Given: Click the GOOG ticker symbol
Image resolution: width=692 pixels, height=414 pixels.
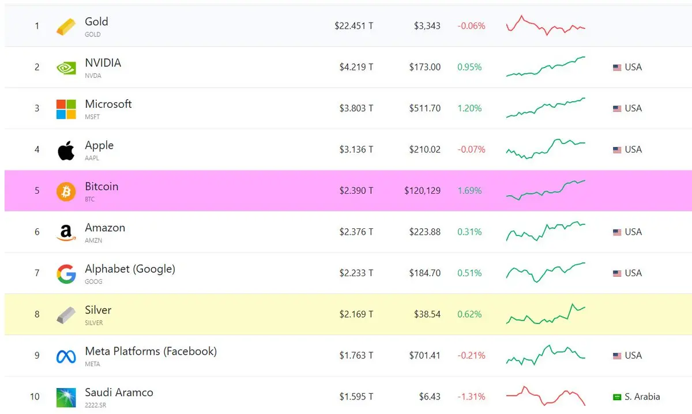Looking at the screenshot, I should pos(93,282).
